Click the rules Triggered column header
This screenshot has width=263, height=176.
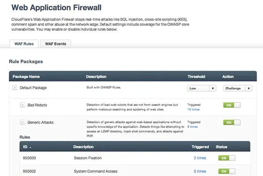200,147
